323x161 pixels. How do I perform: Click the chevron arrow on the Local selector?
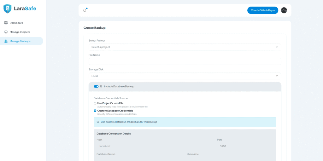point(277,76)
